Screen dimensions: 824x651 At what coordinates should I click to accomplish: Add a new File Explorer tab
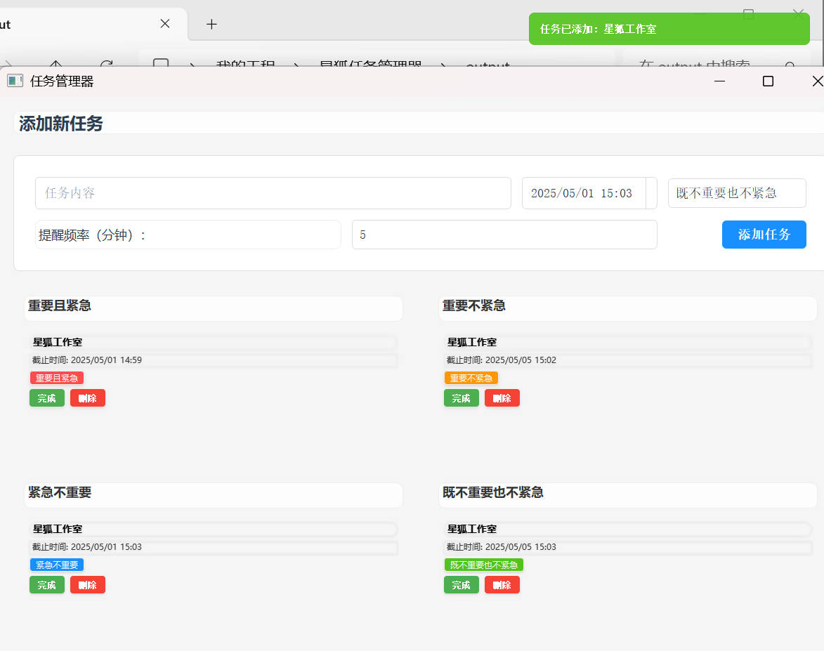211,24
